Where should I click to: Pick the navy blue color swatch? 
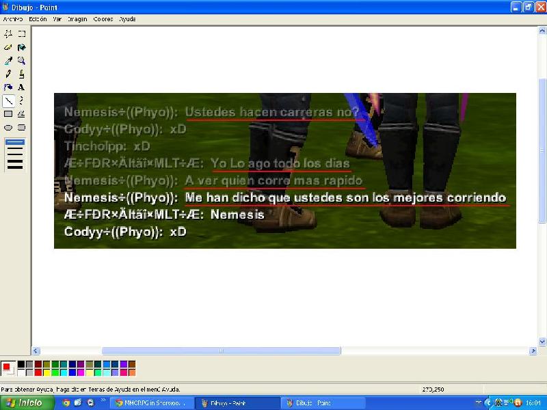pos(72,364)
